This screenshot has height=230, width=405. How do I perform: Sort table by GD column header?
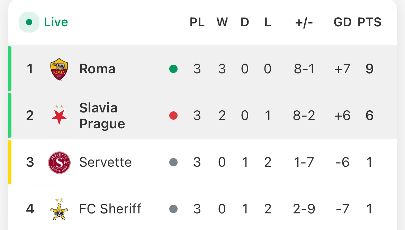click(342, 22)
